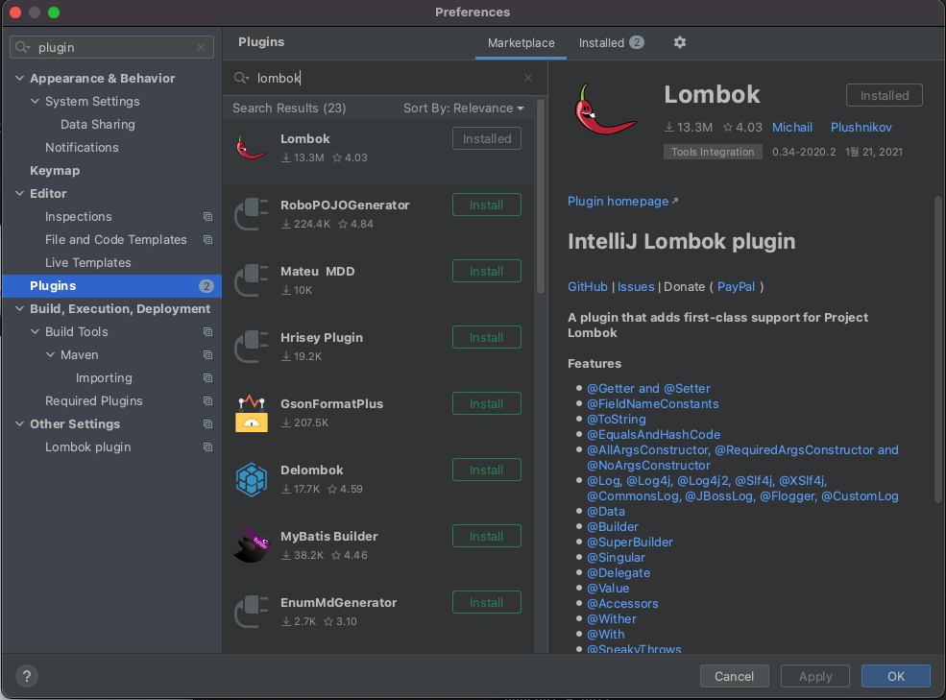
Task: Clear the plugin settings search field
Action: (x=201, y=47)
